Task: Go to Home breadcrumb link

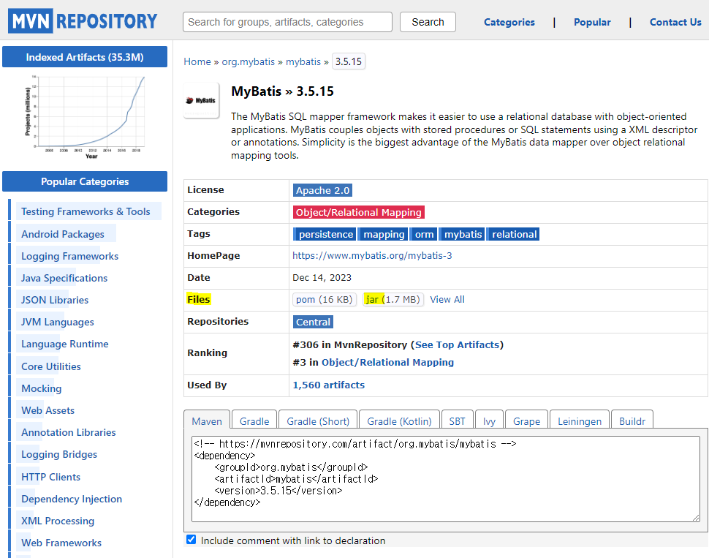Action: 197,61
